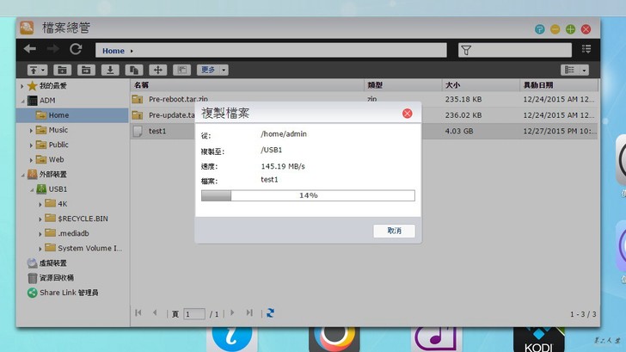
Task: Go to next page icon
Action: 232,313
